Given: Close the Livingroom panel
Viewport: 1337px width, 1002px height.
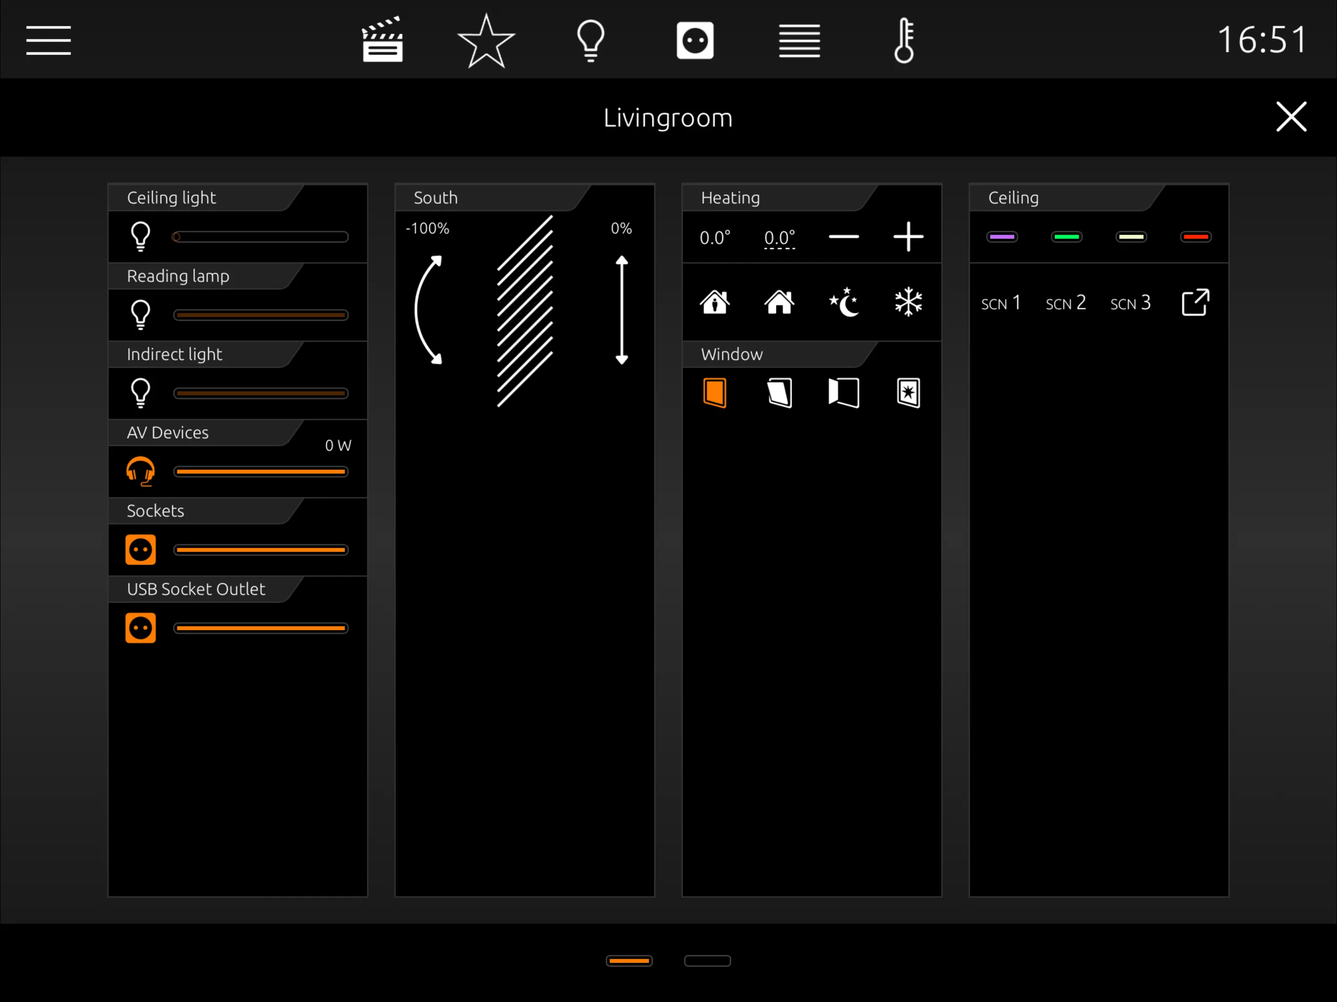Looking at the screenshot, I should (1291, 116).
